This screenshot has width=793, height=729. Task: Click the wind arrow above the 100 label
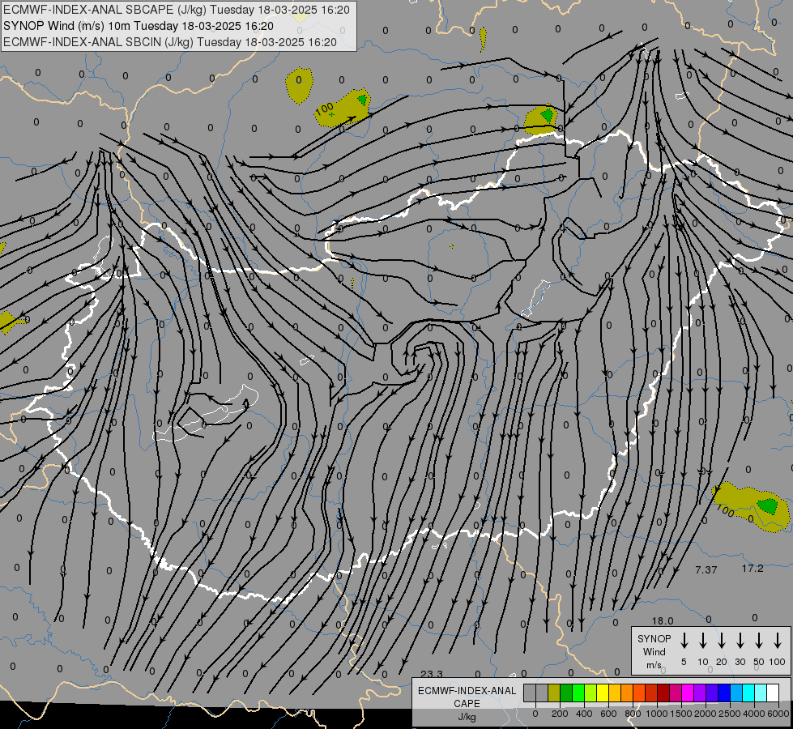click(778, 641)
